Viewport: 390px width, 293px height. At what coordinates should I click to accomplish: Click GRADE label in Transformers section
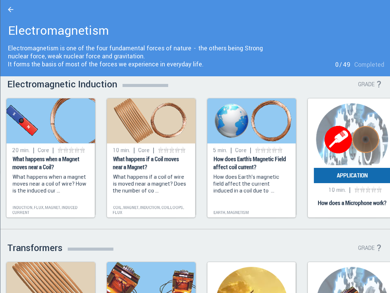pos(366,248)
